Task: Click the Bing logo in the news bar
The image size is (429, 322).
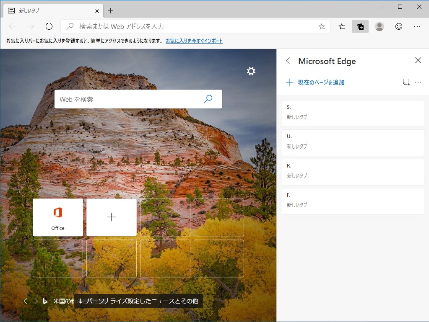Action: (x=45, y=301)
